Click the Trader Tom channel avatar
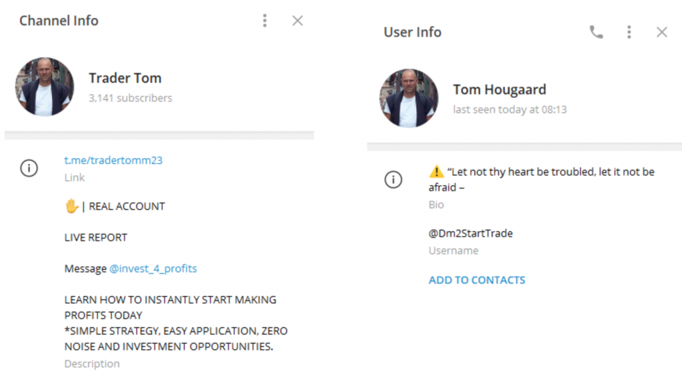This screenshot has height=392, width=682. (x=45, y=87)
